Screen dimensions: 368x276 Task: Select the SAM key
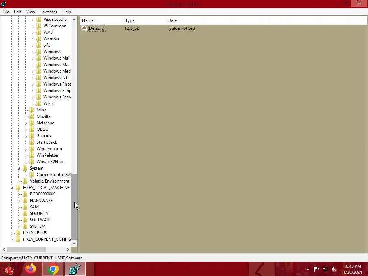point(34,207)
